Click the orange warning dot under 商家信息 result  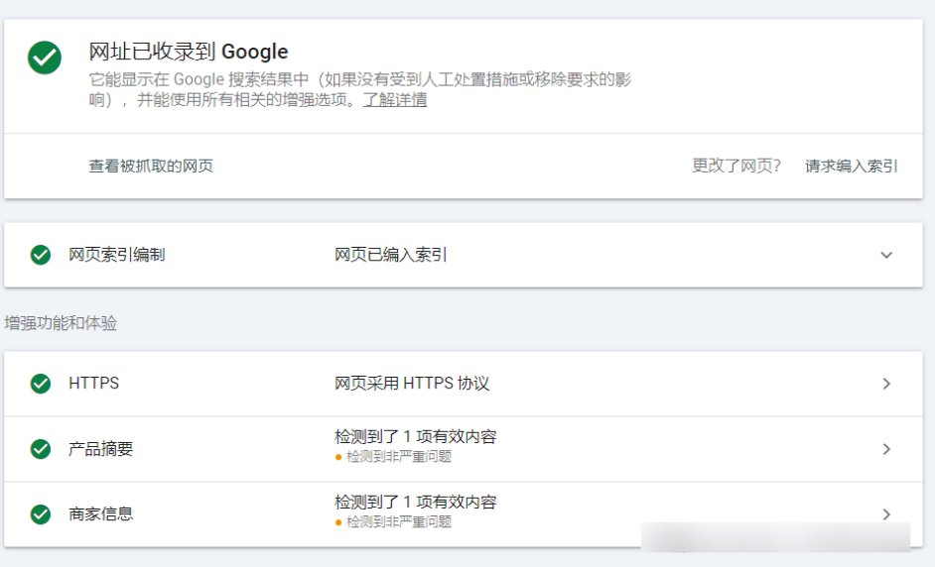coord(338,522)
